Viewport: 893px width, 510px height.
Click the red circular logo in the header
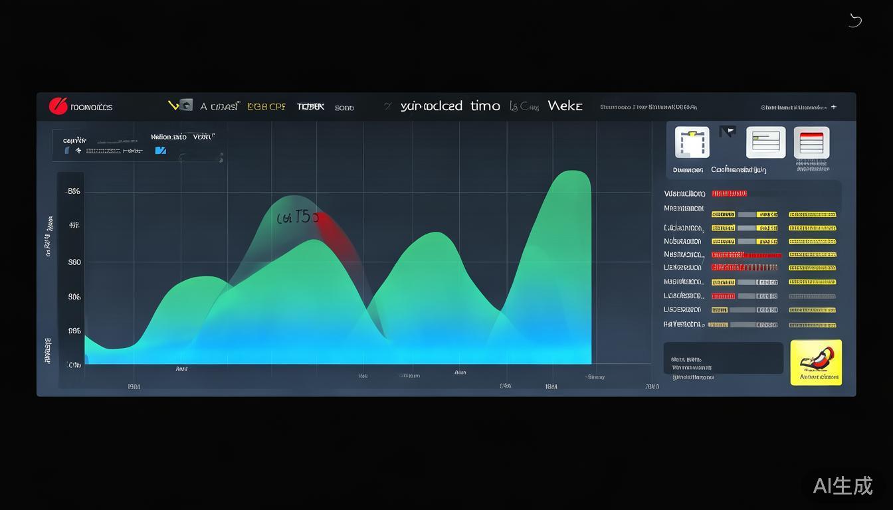(58, 106)
